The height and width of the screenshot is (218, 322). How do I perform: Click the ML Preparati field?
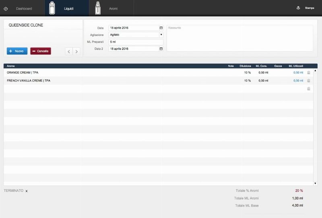(136, 42)
